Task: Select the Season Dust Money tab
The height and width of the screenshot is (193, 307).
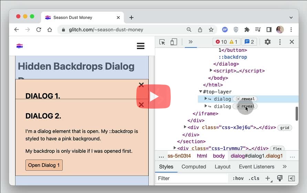Action: click(82, 18)
